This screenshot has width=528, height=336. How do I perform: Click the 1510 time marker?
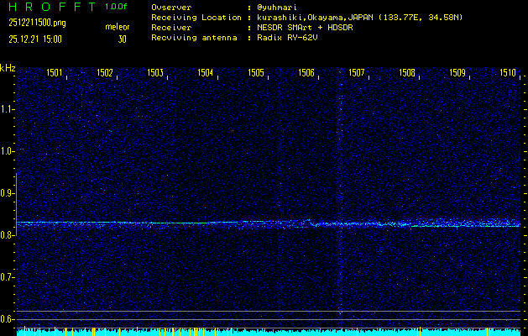click(508, 73)
